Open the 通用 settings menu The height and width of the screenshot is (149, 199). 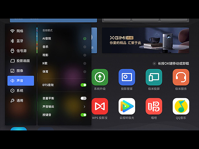tap(21, 101)
